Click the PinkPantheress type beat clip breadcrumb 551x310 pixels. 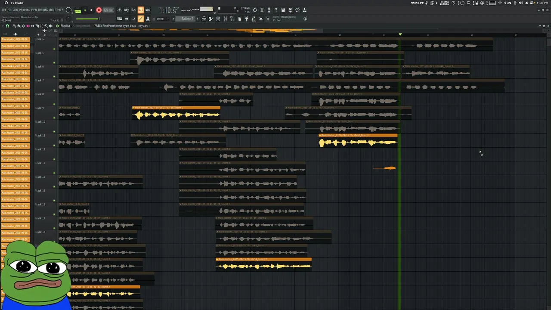(121, 26)
